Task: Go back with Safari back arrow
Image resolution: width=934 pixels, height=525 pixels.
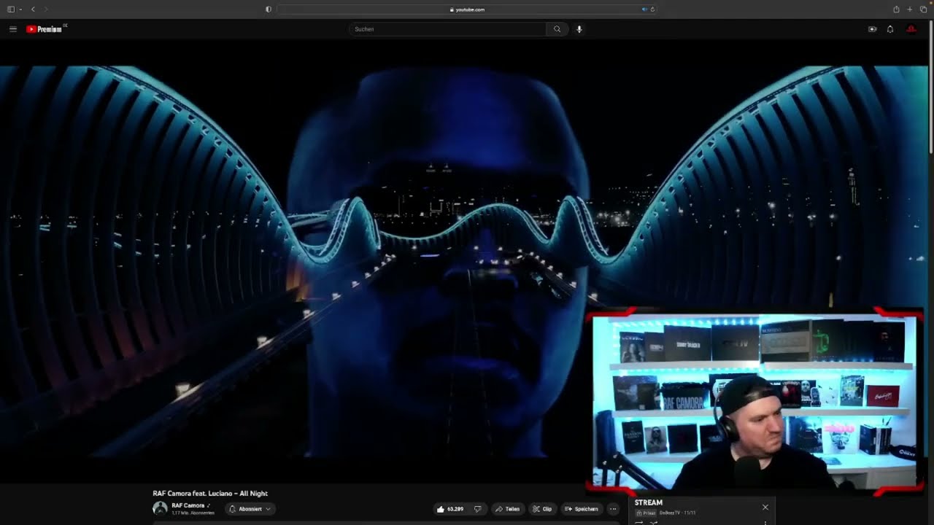Action: [x=33, y=9]
